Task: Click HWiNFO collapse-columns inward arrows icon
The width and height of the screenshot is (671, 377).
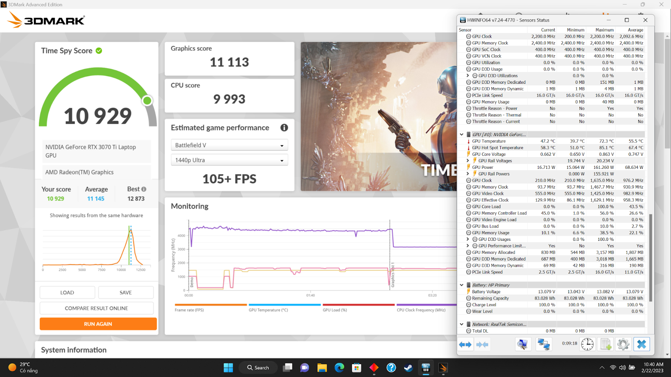Action: click(x=482, y=344)
